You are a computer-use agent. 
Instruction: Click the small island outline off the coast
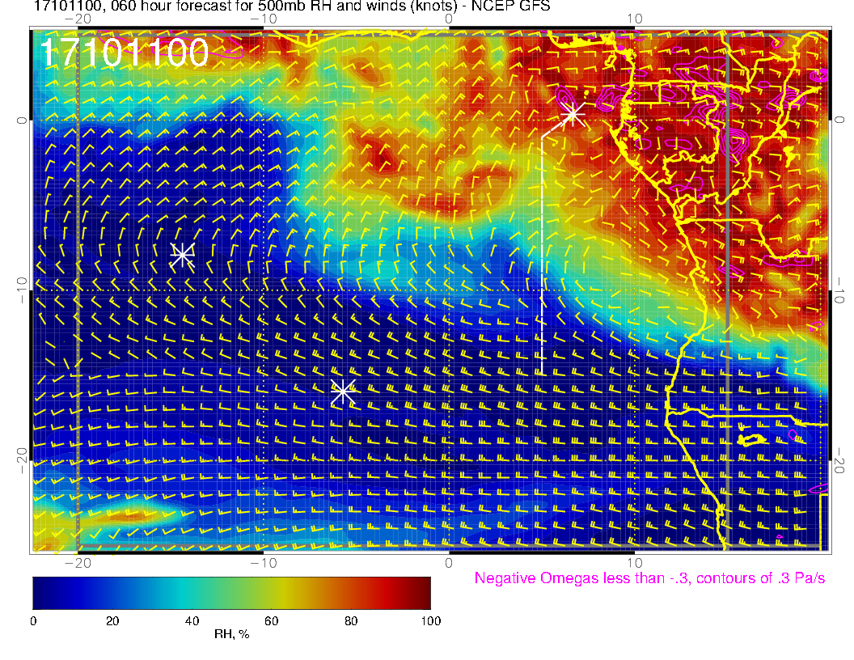tap(752, 439)
